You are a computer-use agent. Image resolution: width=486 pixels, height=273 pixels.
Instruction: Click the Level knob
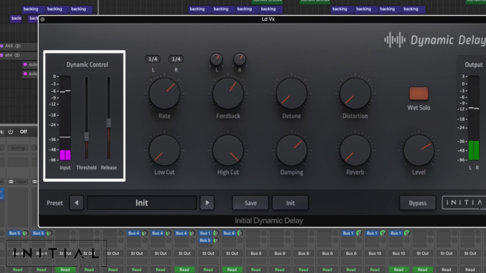click(419, 150)
